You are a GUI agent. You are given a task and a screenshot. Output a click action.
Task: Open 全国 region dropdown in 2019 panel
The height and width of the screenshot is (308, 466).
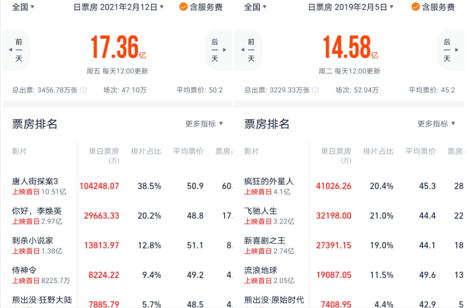click(x=255, y=7)
